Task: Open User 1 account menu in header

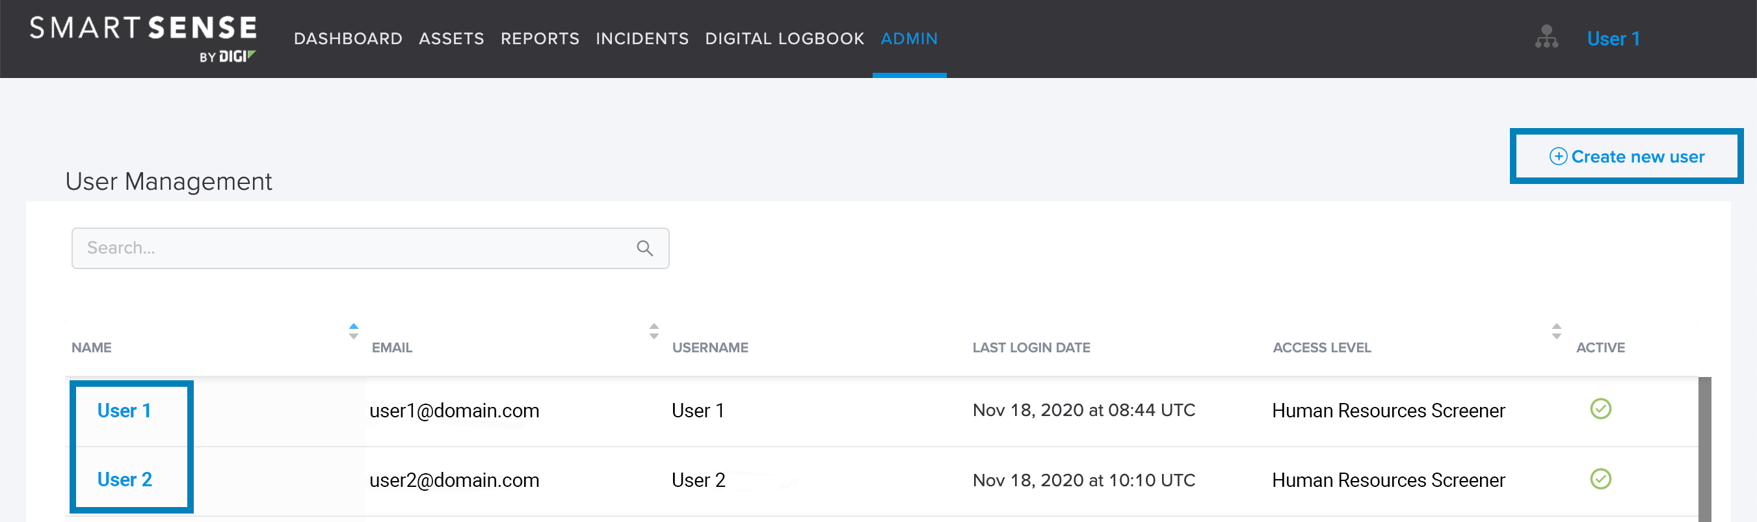Action: [1613, 39]
